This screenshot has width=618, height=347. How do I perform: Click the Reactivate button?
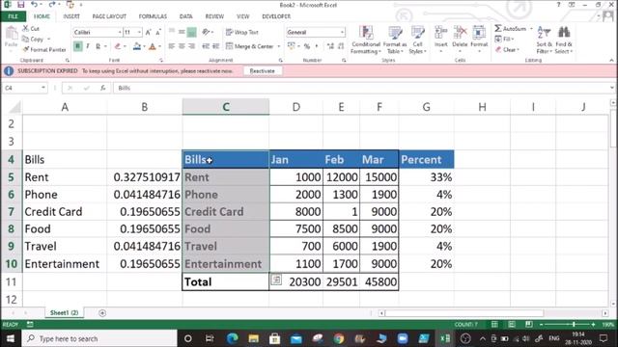tap(262, 71)
